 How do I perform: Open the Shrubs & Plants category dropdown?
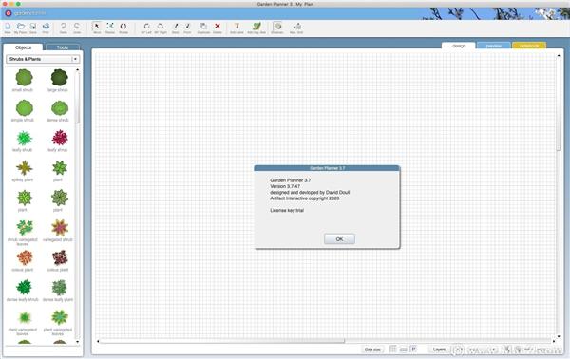point(43,59)
